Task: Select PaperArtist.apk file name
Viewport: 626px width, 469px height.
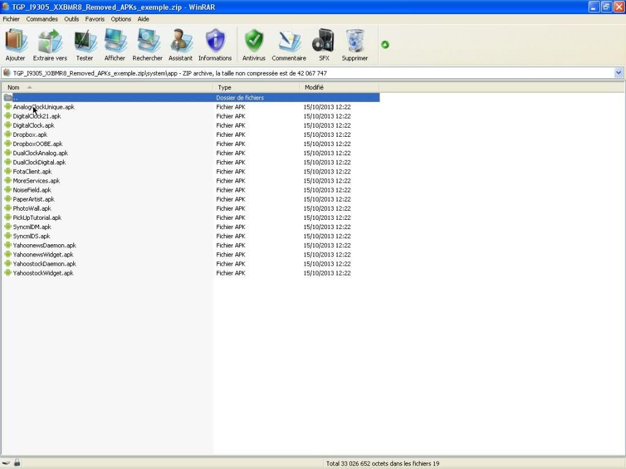Action: coord(34,199)
